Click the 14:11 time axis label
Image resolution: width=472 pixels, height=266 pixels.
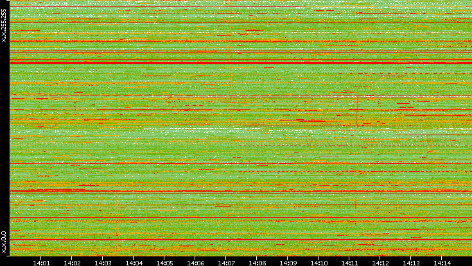[349, 263]
